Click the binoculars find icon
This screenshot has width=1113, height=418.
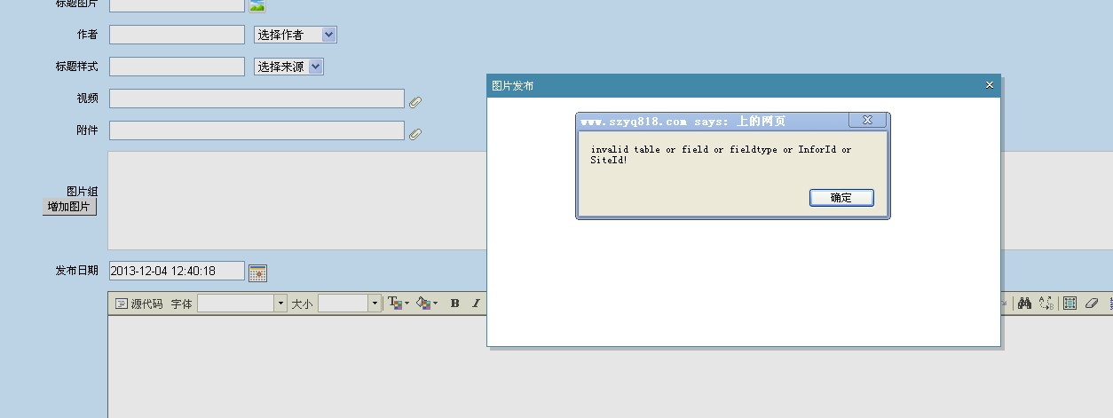(x=1024, y=304)
